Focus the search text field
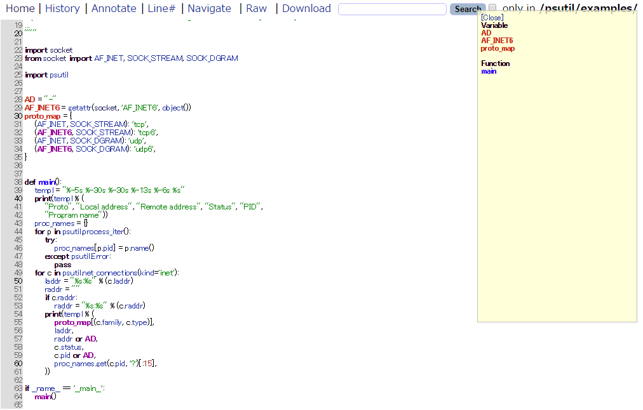Screen dimensions: 643x410 (x=392, y=9)
